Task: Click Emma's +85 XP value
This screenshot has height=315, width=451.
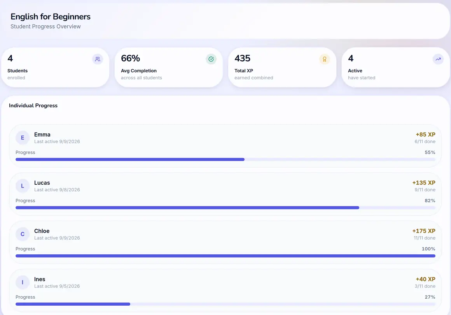Action: [425, 135]
